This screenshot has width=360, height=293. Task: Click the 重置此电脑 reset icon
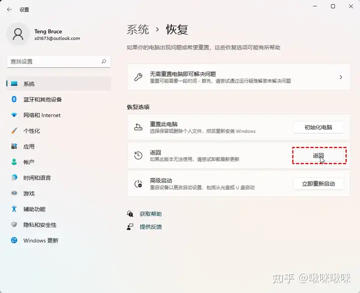(x=138, y=127)
